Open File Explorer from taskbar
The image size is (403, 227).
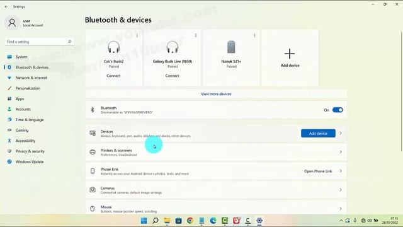(x=167, y=221)
